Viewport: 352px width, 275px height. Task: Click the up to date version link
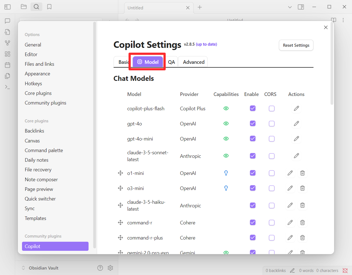coord(206,44)
